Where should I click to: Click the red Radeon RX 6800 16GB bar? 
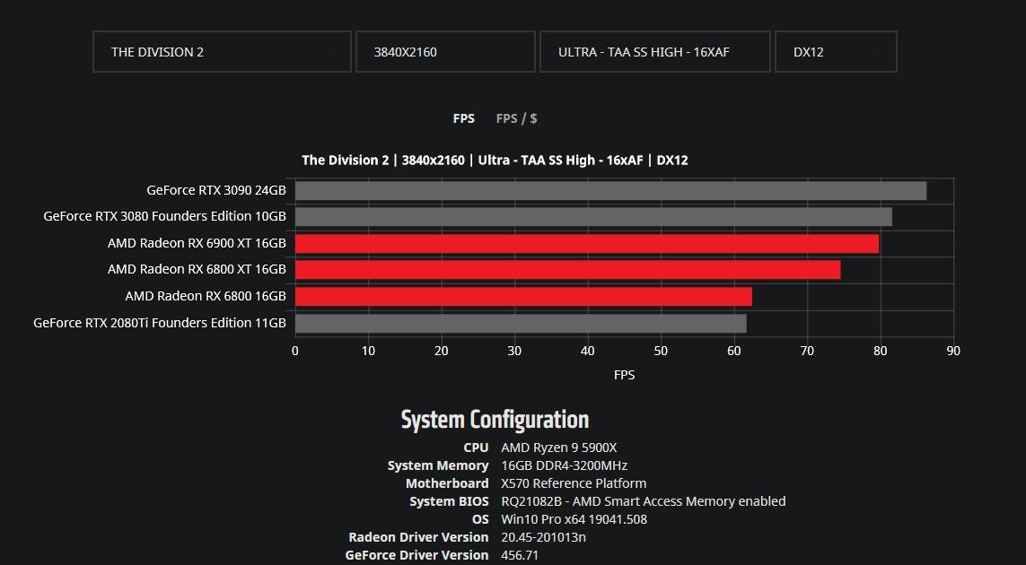click(x=523, y=297)
